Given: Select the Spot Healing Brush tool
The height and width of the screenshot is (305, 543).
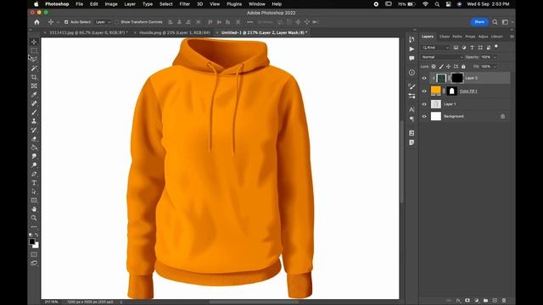Looking at the screenshot, I should (34, 103).
